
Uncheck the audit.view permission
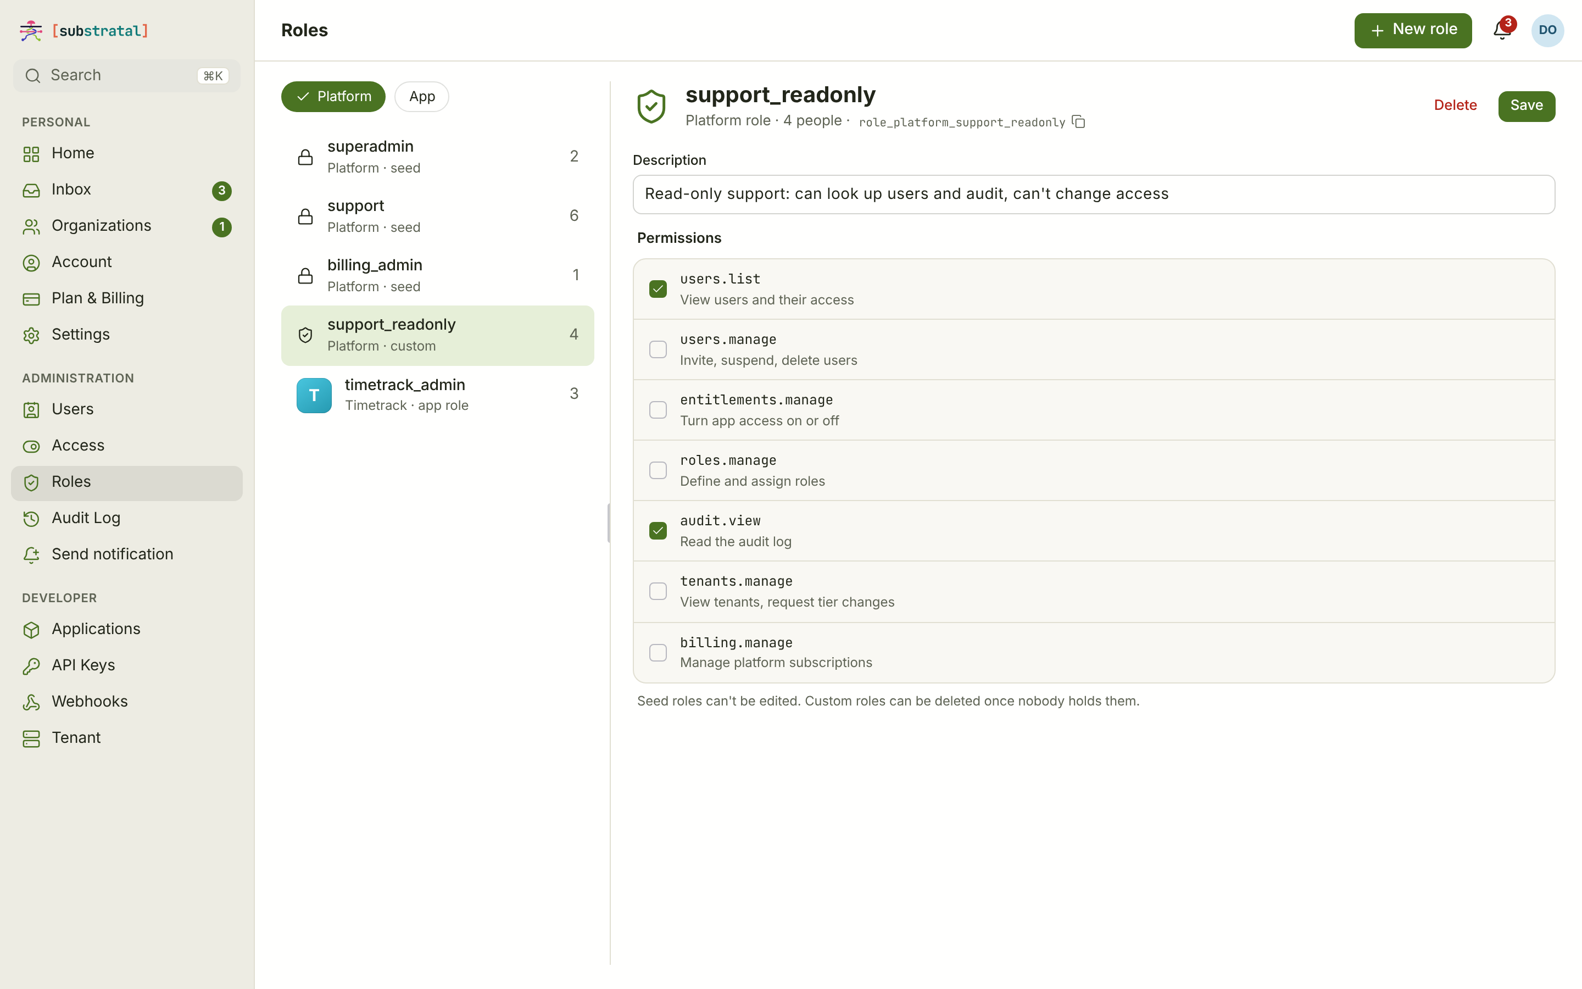coord(658,530)
